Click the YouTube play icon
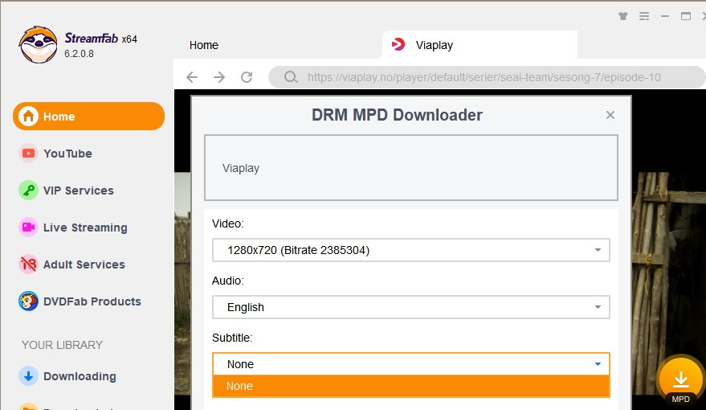This screenshot has width=706, height=410. coord(28,154)
